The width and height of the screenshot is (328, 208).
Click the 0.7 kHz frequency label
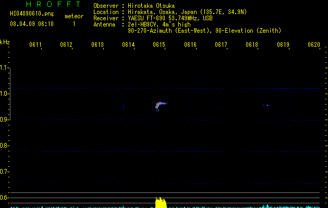pos(4,172)
